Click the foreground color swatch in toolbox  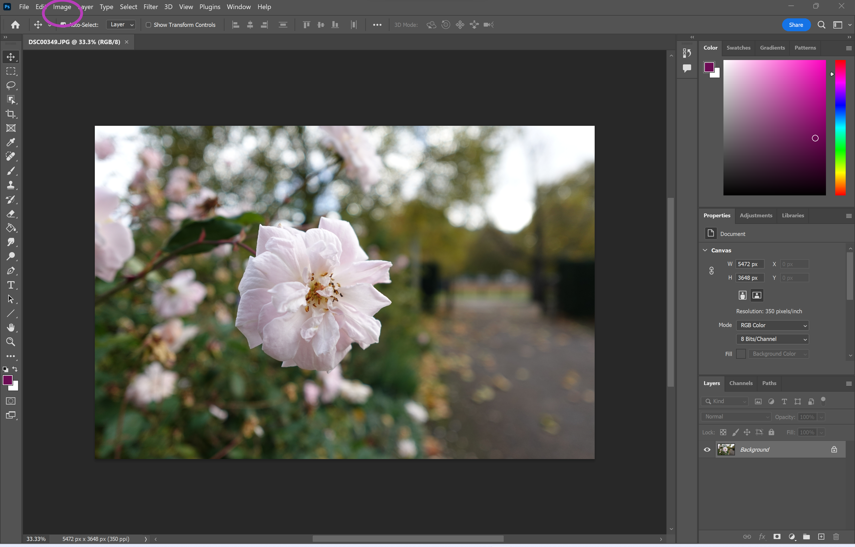coord(7,380)
